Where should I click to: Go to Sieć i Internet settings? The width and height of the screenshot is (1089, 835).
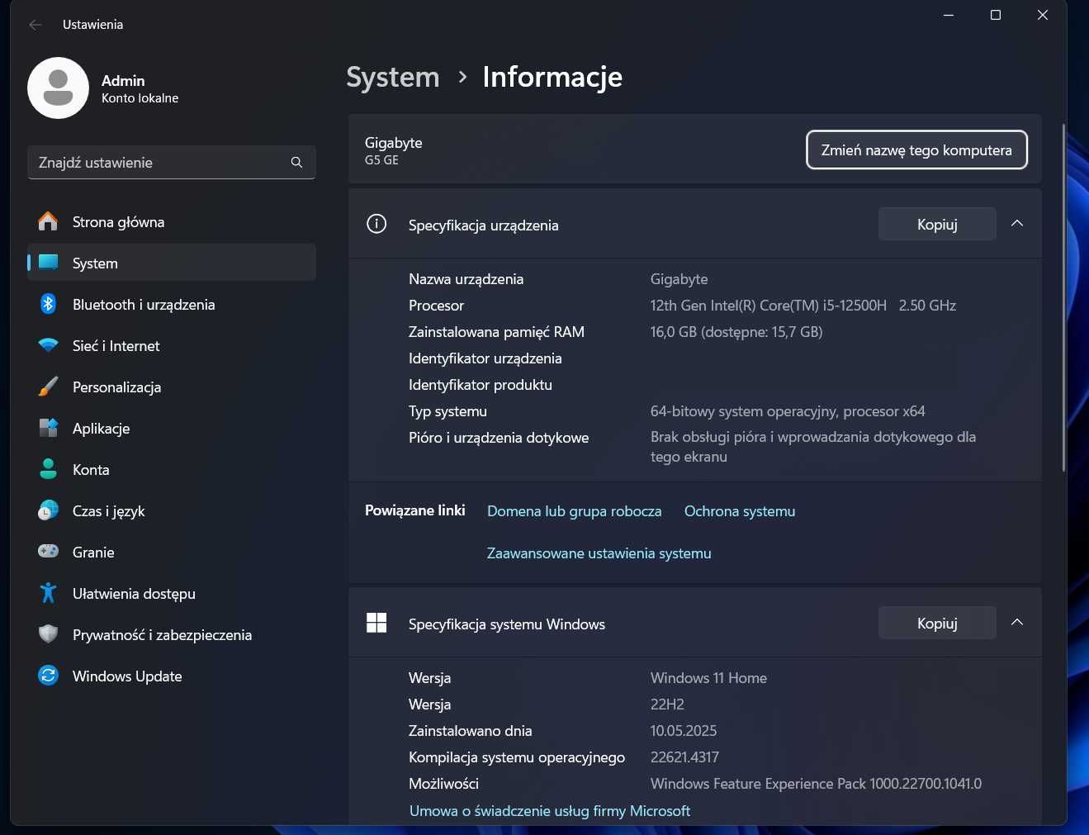(172, 346)
